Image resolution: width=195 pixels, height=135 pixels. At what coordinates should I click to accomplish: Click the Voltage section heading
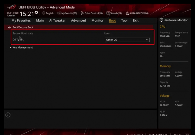click(164, 96)
